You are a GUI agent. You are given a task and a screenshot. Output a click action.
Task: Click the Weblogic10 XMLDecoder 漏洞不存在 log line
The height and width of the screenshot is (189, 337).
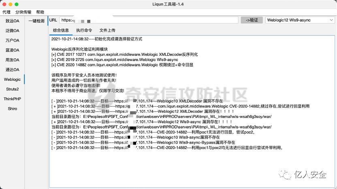[x=137, y=101]
